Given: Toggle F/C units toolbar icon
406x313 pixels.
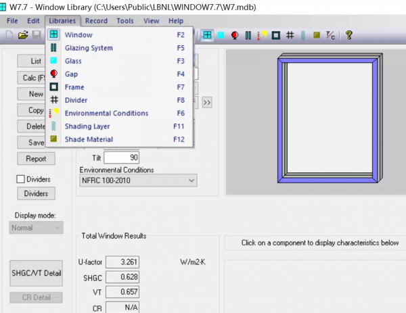Looking at the screenshot, I should tap(330, 35).
